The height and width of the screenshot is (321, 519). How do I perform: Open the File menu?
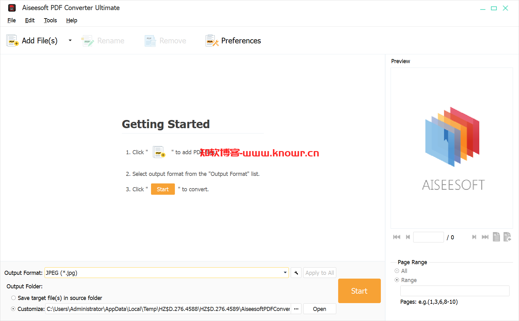(12, 20)
